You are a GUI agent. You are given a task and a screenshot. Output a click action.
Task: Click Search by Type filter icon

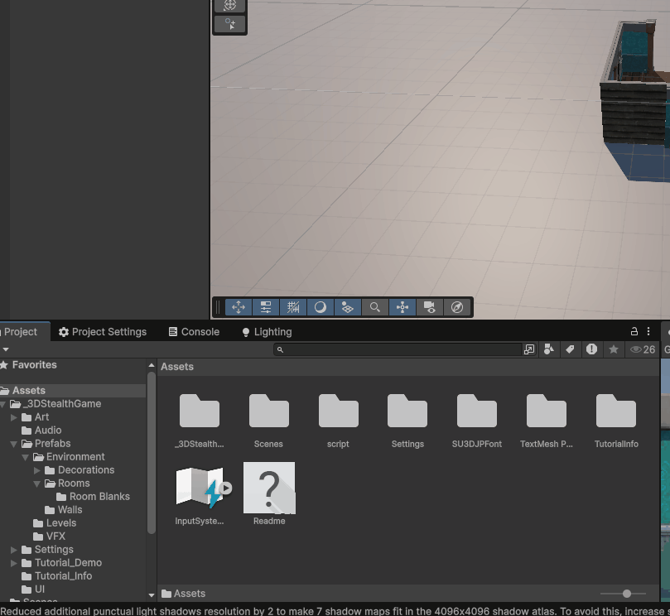549,349
